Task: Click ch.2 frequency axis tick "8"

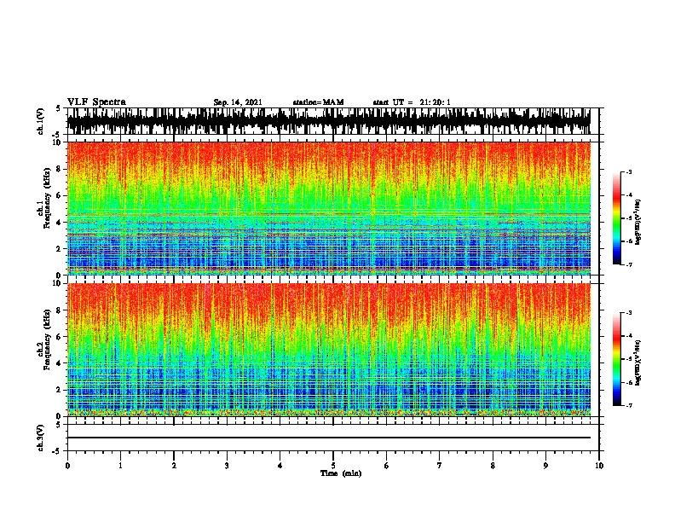Action: coord(60,310)
